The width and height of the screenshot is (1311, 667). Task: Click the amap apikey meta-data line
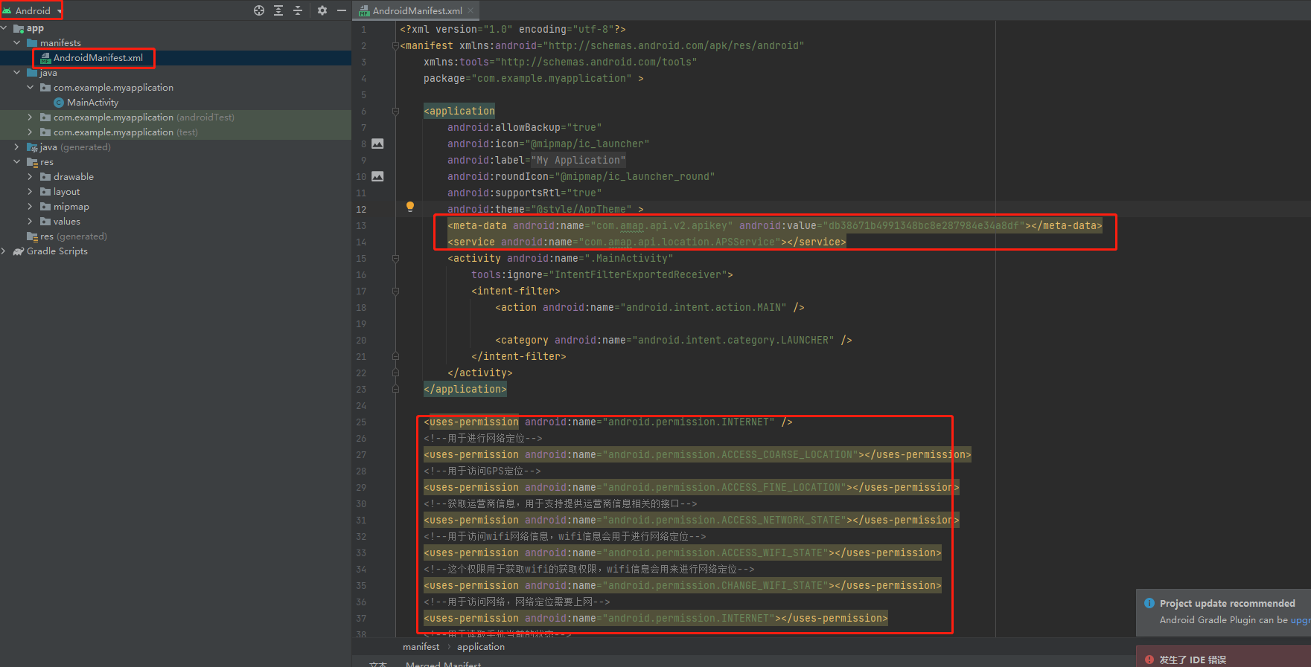tap(775, 226)
